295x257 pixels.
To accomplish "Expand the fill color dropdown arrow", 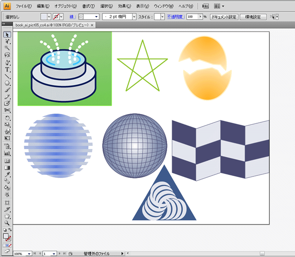I will [49, 17].
